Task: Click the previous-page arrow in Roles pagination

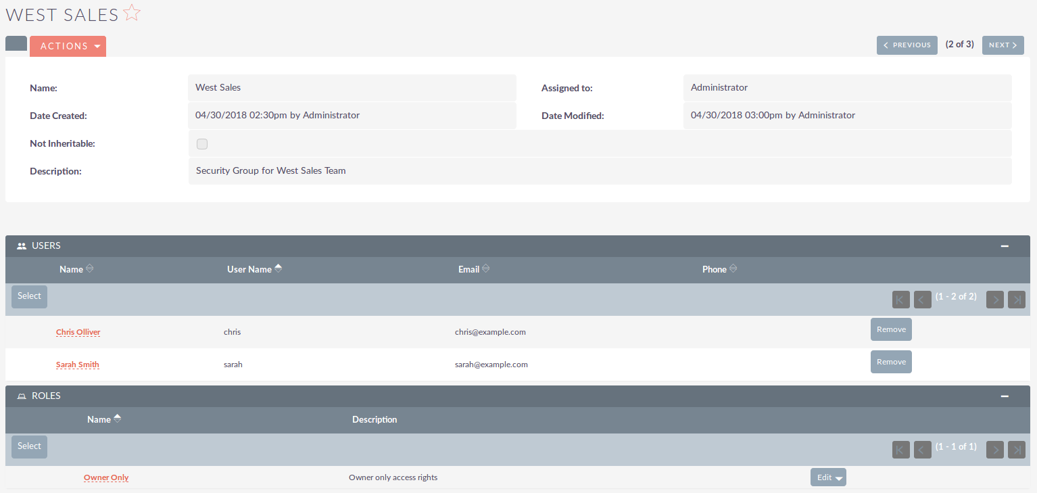Action: click(922, 449)
